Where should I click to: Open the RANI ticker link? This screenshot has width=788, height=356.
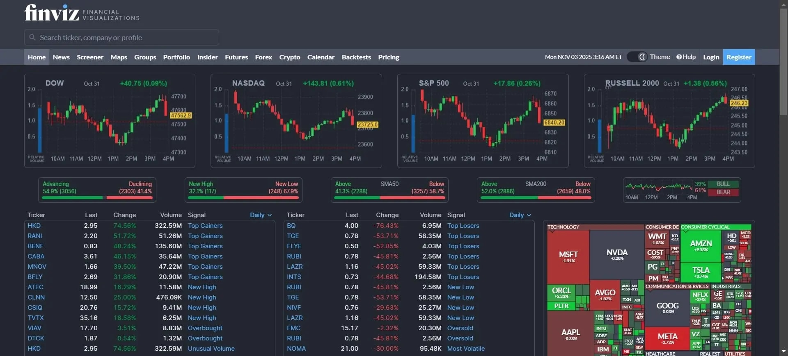click(x=35, y=236)
